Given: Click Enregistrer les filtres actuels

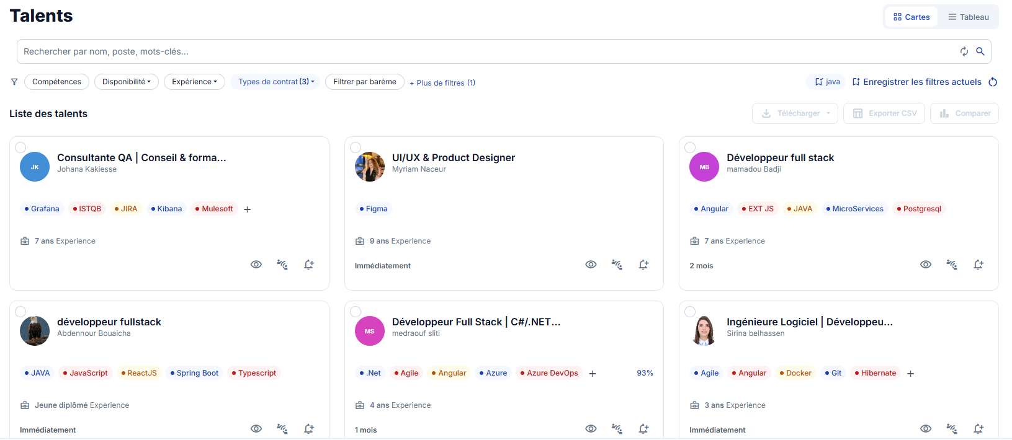Looking at the screenshot, I should pyautogui.click(x=916, y=82).
